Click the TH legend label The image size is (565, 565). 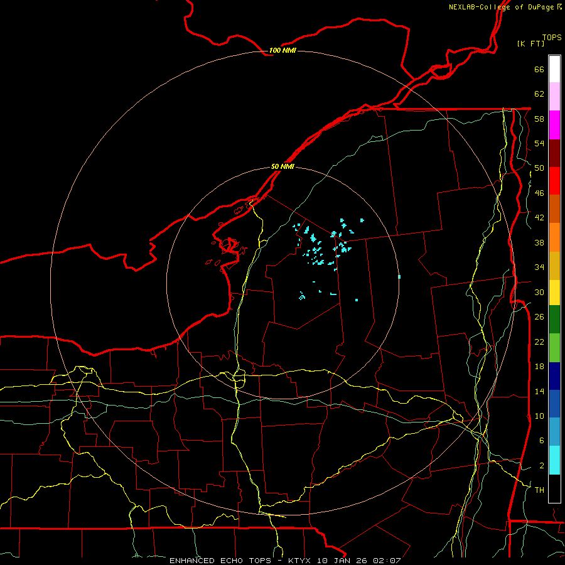click(539, 490)
